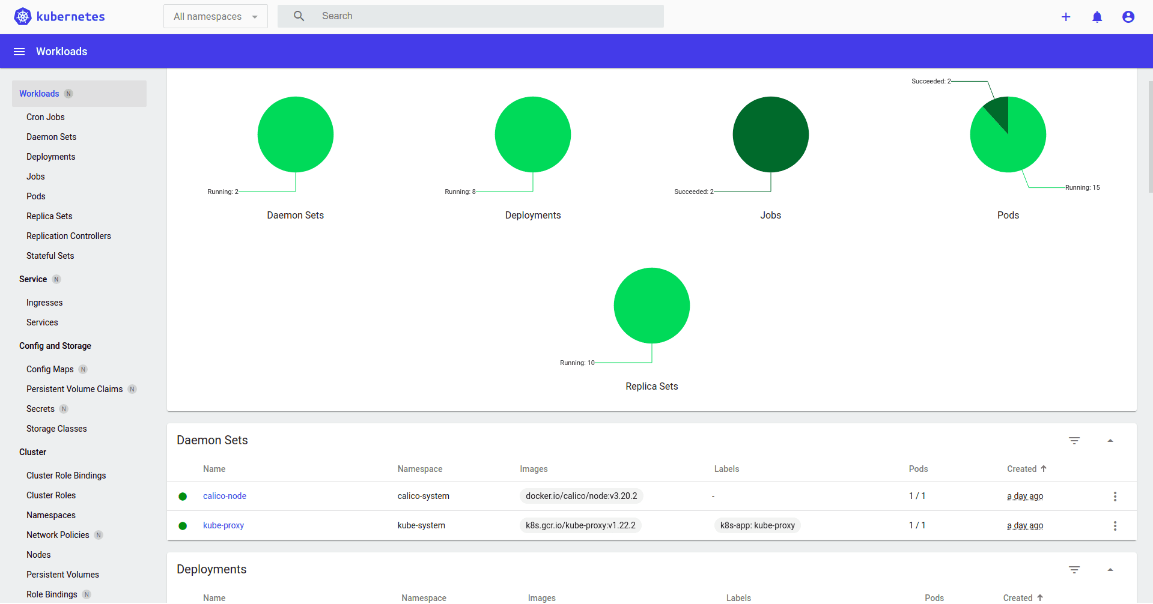Screen dimensions: 1153x604
Task: Open the calico-node daemon set link
Action: (x=224, y=496)
